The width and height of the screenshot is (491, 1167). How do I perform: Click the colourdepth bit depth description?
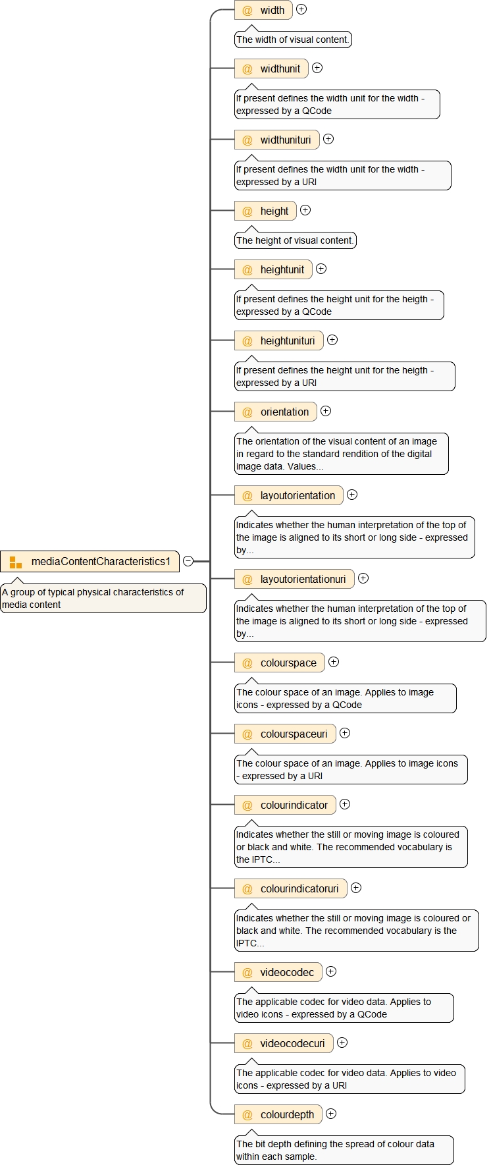(344, 1150)
